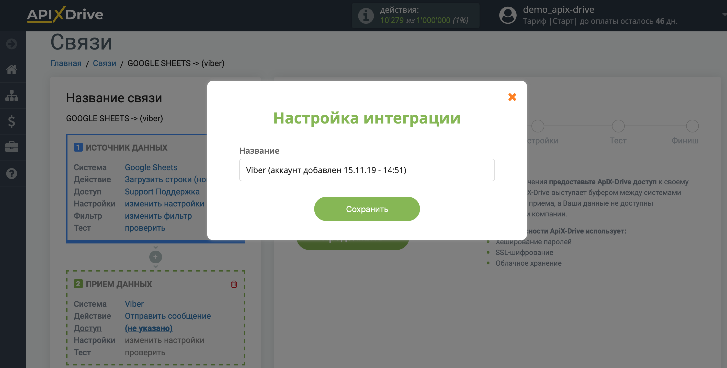Open Viber system link
Screen dimensions: 727x368
[134, 304]
